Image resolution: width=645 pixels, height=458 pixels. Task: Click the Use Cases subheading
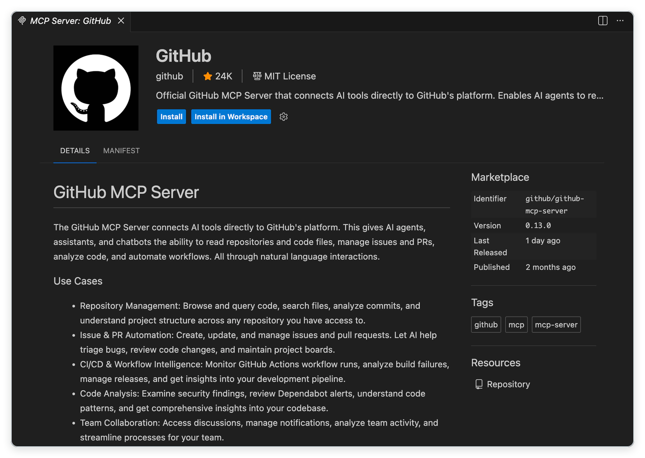point(78,281)
